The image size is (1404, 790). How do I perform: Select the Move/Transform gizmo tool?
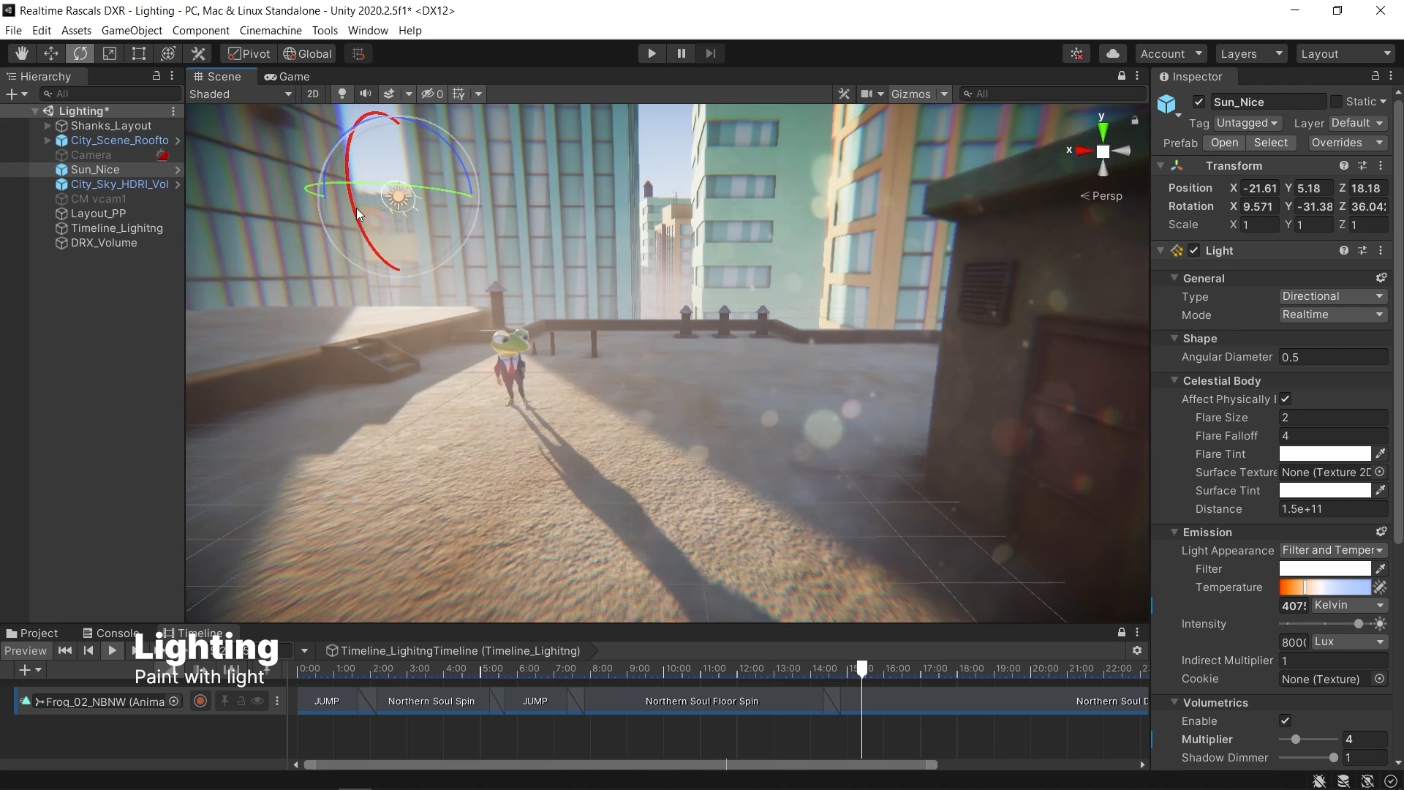(x=52, y=53)
